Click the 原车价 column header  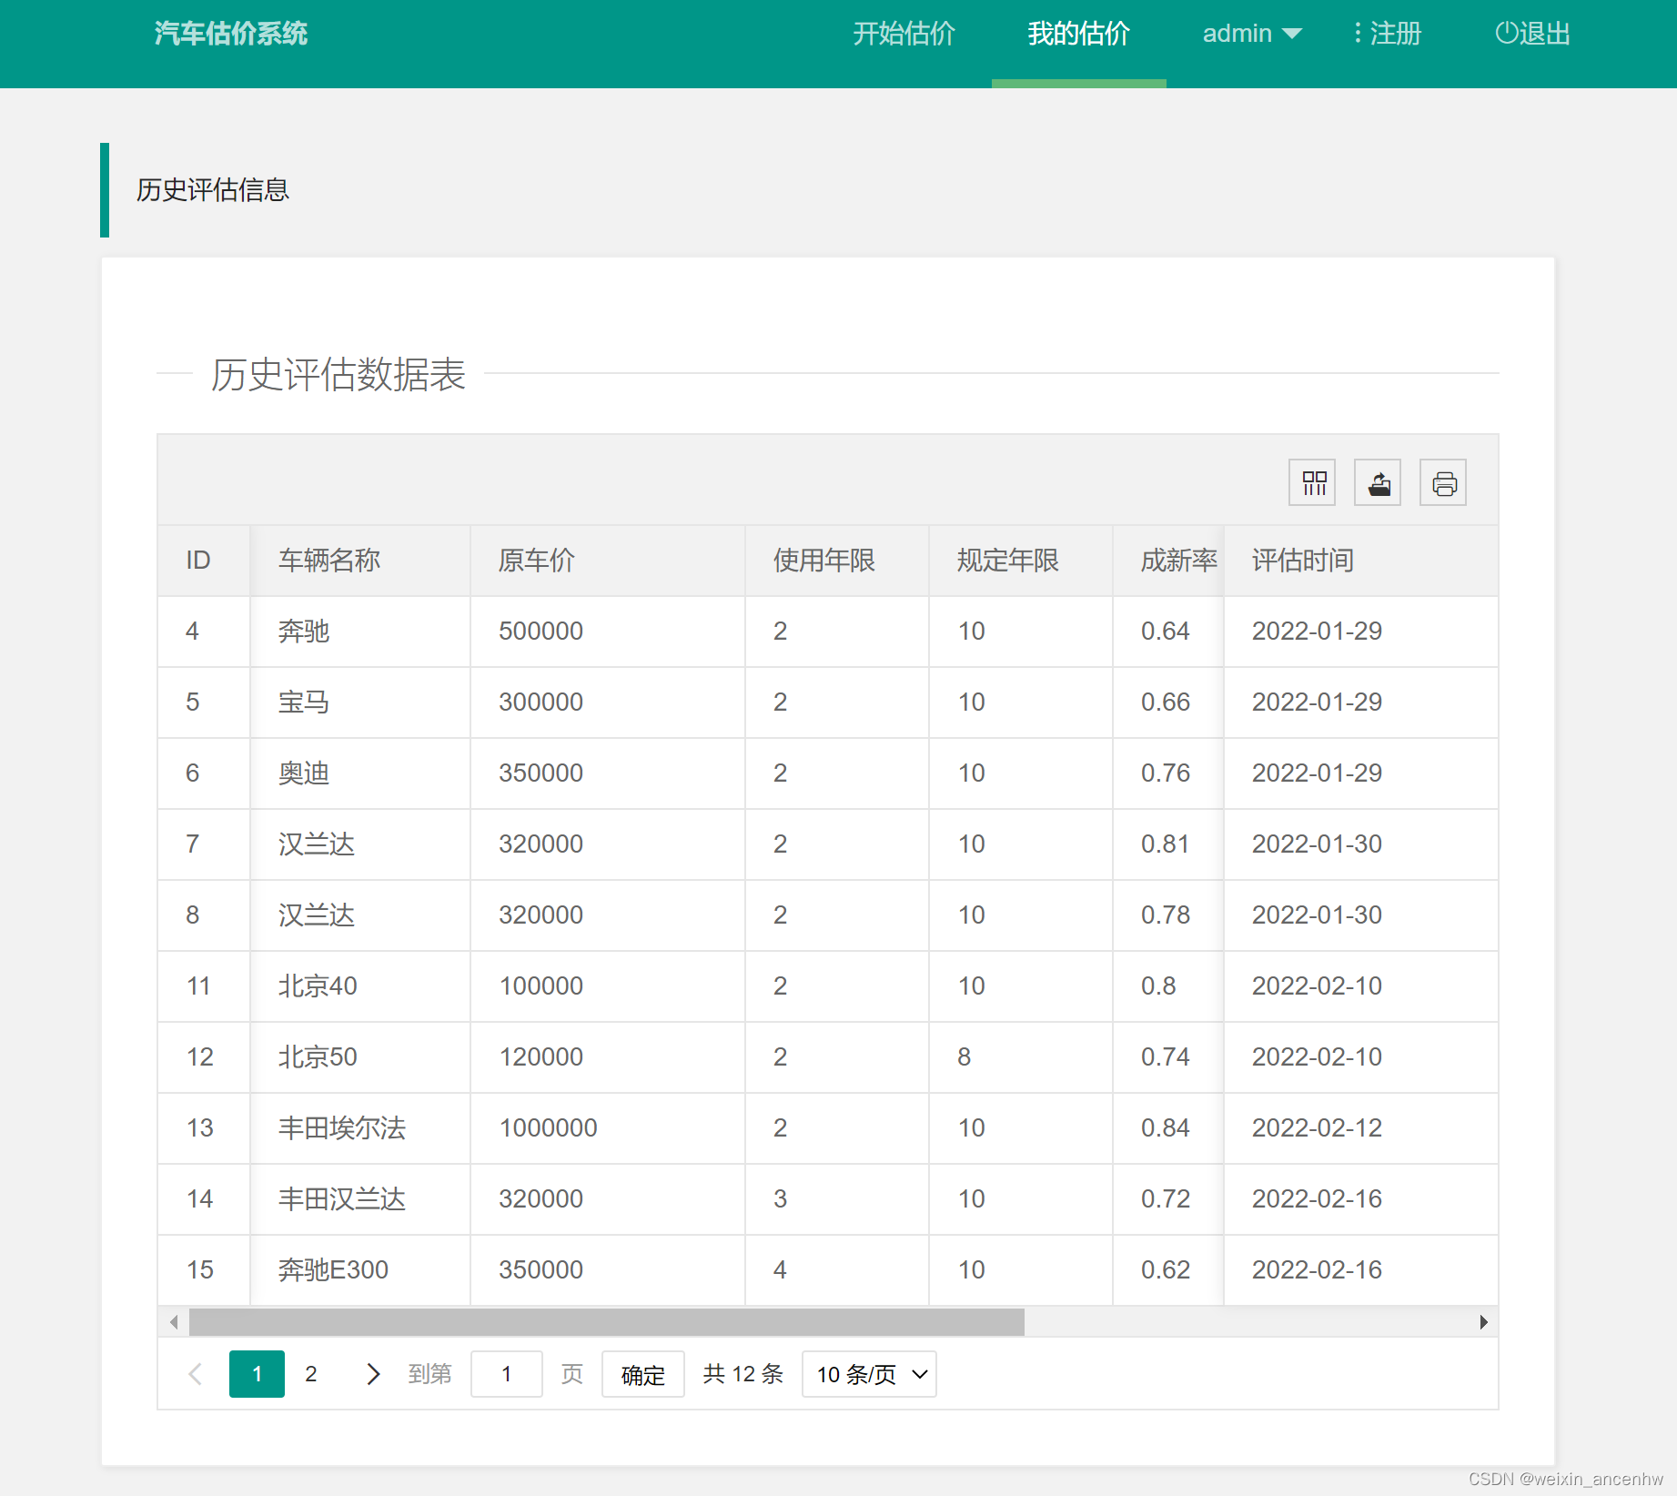(x=608, y=561)
